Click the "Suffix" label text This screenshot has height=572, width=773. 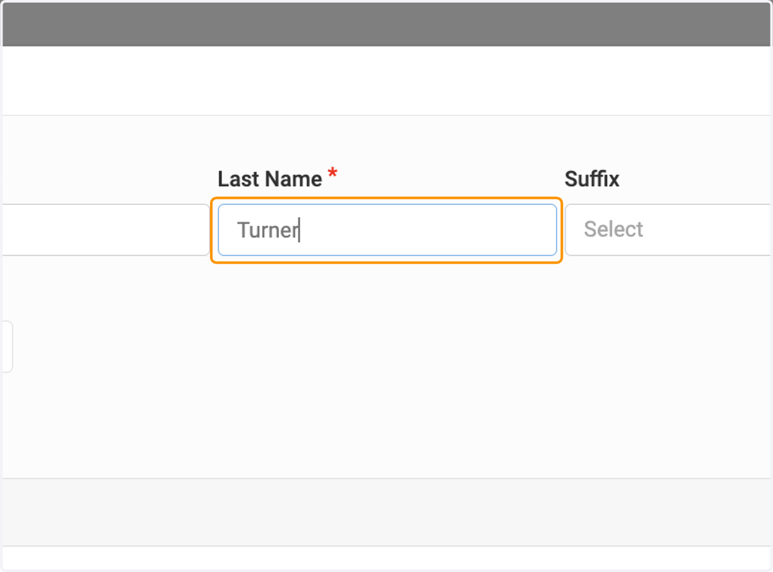(592, 179)
